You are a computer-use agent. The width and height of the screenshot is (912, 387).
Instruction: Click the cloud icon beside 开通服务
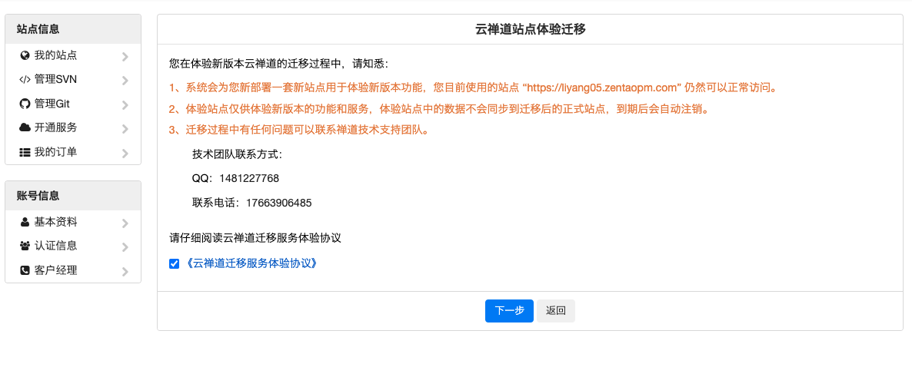tap(25, 127)
